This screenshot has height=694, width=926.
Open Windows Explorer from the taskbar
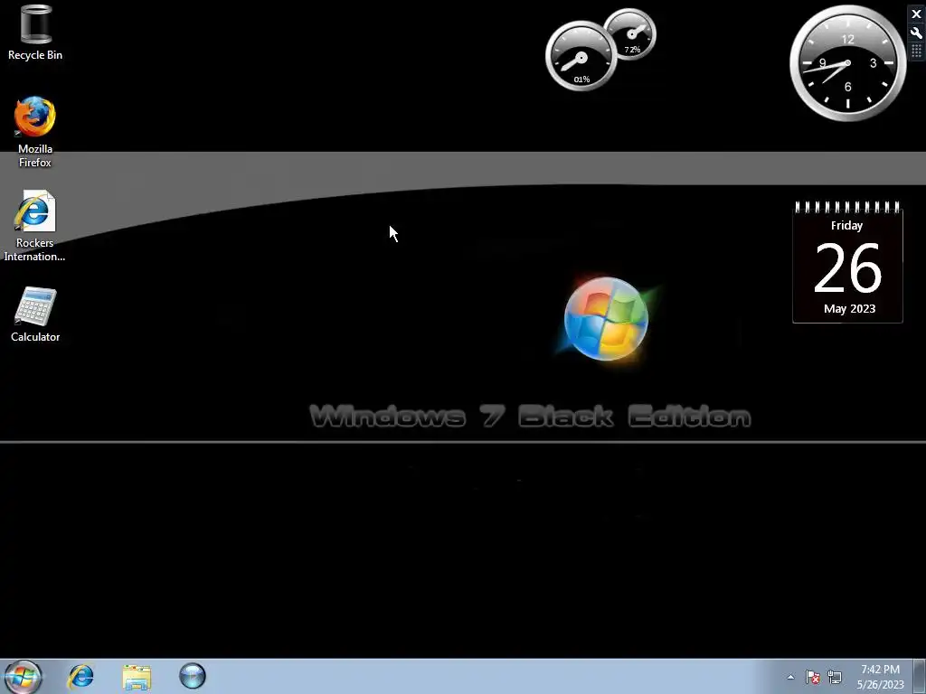[137, 676]
